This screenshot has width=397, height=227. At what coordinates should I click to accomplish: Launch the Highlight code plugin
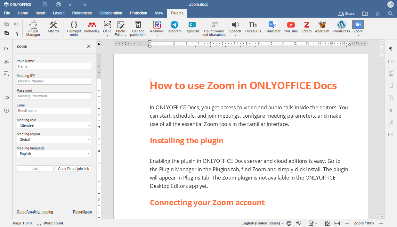[74, 29]
